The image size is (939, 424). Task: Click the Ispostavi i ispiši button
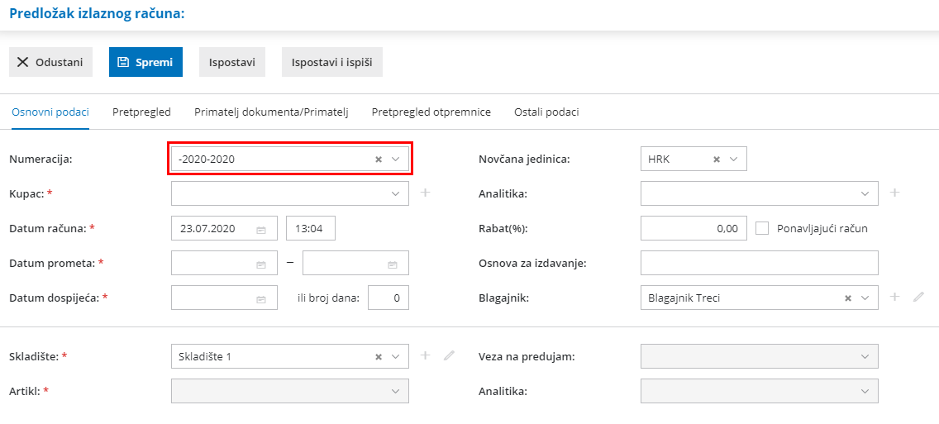[x=332, y=62]
